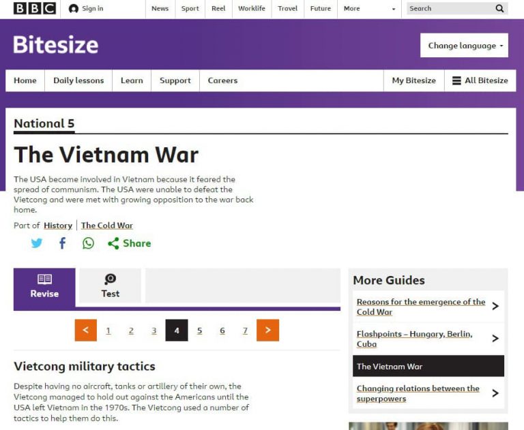Click chevron beside Flashpoints guide
Screen dimensions: 524x430
coord(495,339)
